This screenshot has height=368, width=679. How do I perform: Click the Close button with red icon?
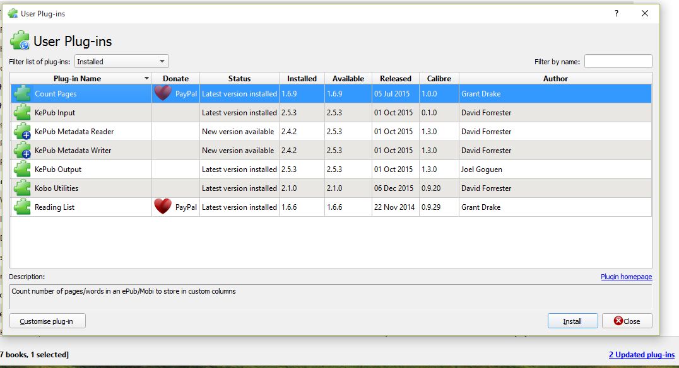[627, 321]
